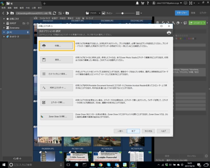Open the 表示 menu
Image resolution: width=210 pixels, height=168 pixels.
(x=40, y=7)
